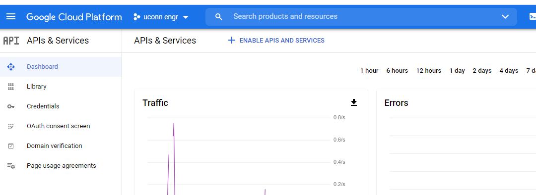The height and width of the screenshot is (195, 536).
Task: Click the Credentials key icon
Action: (11, 106)
